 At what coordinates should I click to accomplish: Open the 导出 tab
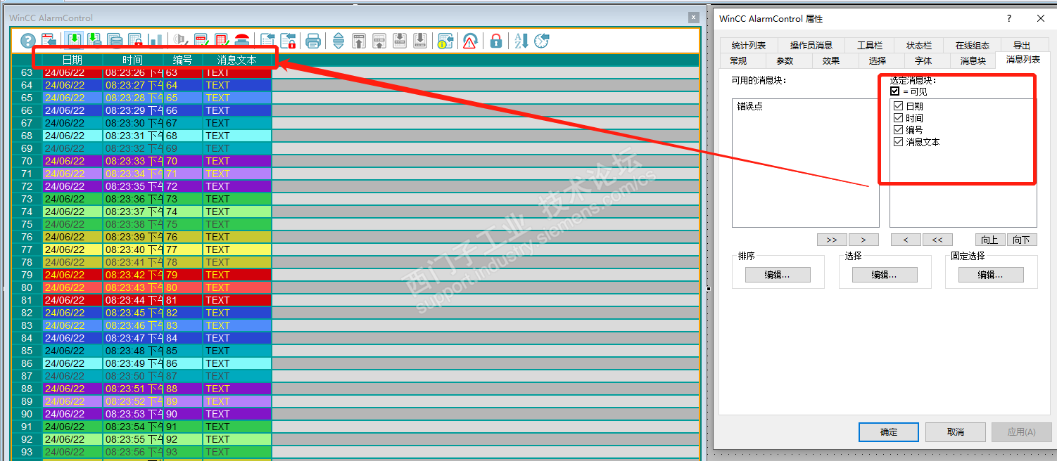1021,46
